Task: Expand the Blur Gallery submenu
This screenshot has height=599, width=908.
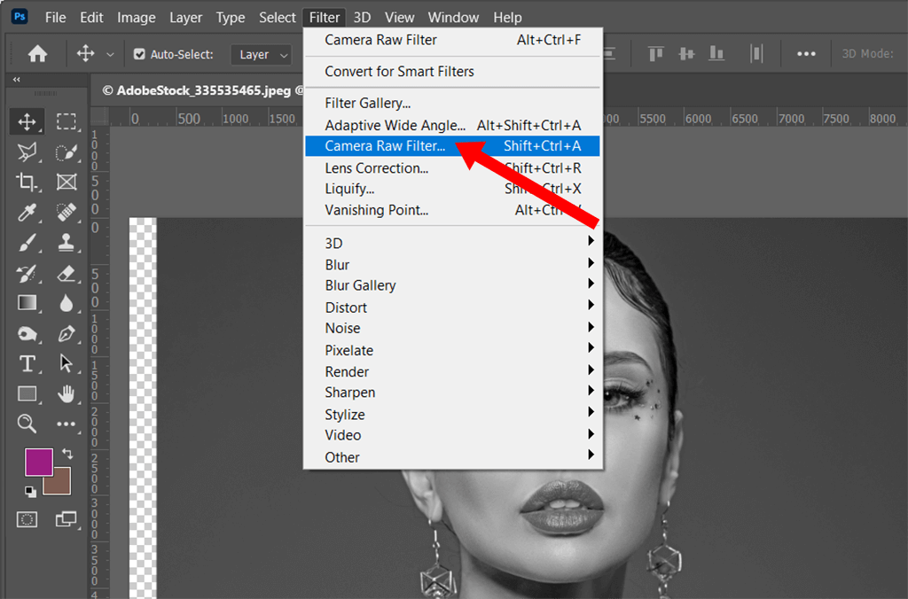Action: [x=453, y=285]
